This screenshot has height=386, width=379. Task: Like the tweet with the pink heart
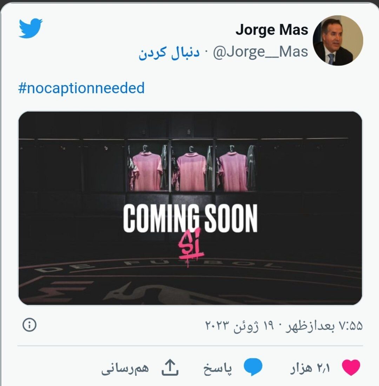point(351,367)
